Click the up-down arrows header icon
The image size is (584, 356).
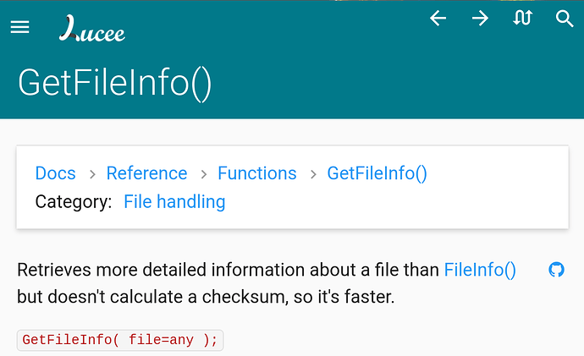pyautogui.click(x=522, y=18)
